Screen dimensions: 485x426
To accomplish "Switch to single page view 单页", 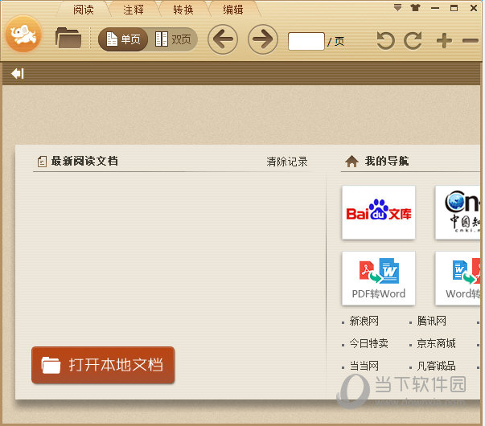I will (x=123, y=39).
